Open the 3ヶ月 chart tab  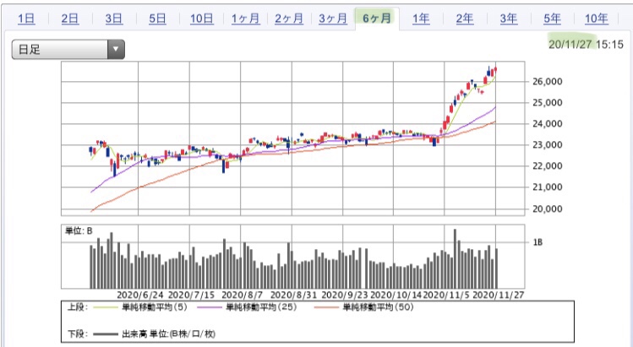click(x=332, y=19)
